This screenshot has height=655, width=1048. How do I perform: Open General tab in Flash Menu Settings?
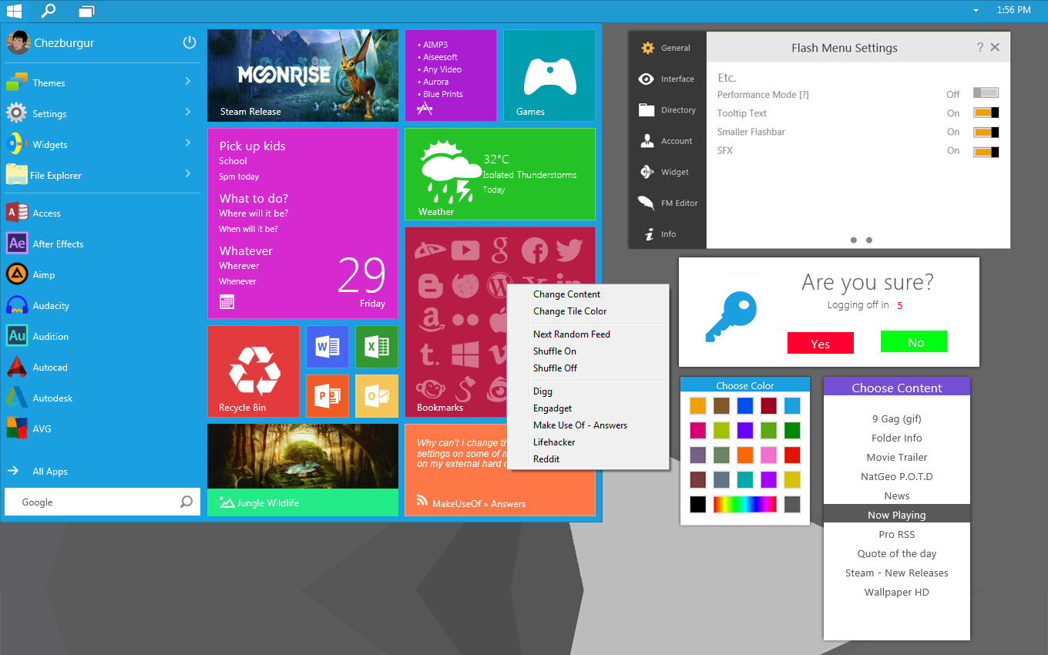(667, 48)
